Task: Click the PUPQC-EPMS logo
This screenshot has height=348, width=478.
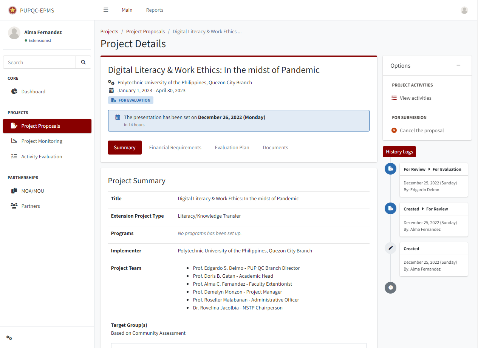Action: point(12,10)
